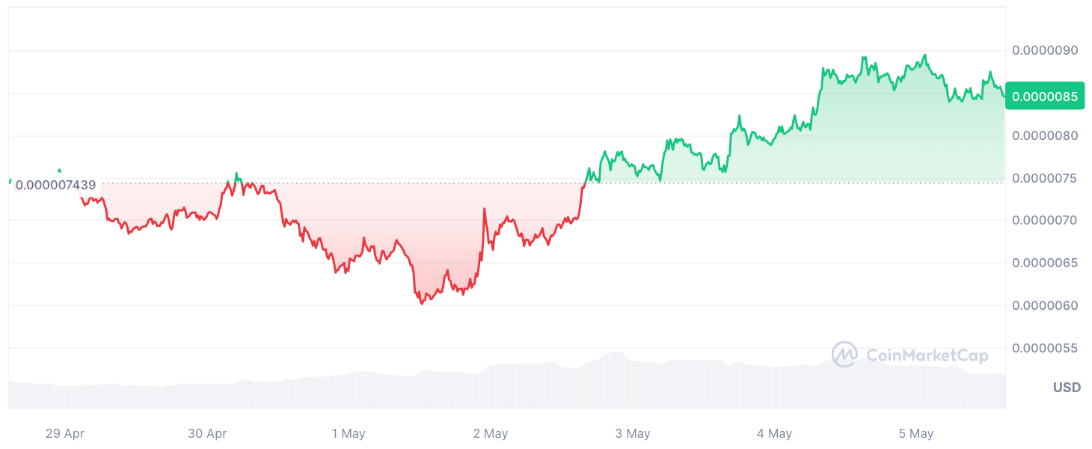The height and width of the screenshot is (449, 1092).
Task: Click the CoinMarketCap watermark text
Action: tap(927, 355)
